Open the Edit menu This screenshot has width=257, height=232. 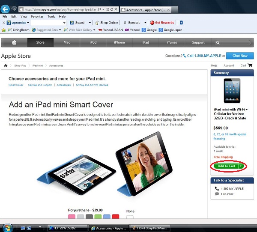[x=14, y=16]
